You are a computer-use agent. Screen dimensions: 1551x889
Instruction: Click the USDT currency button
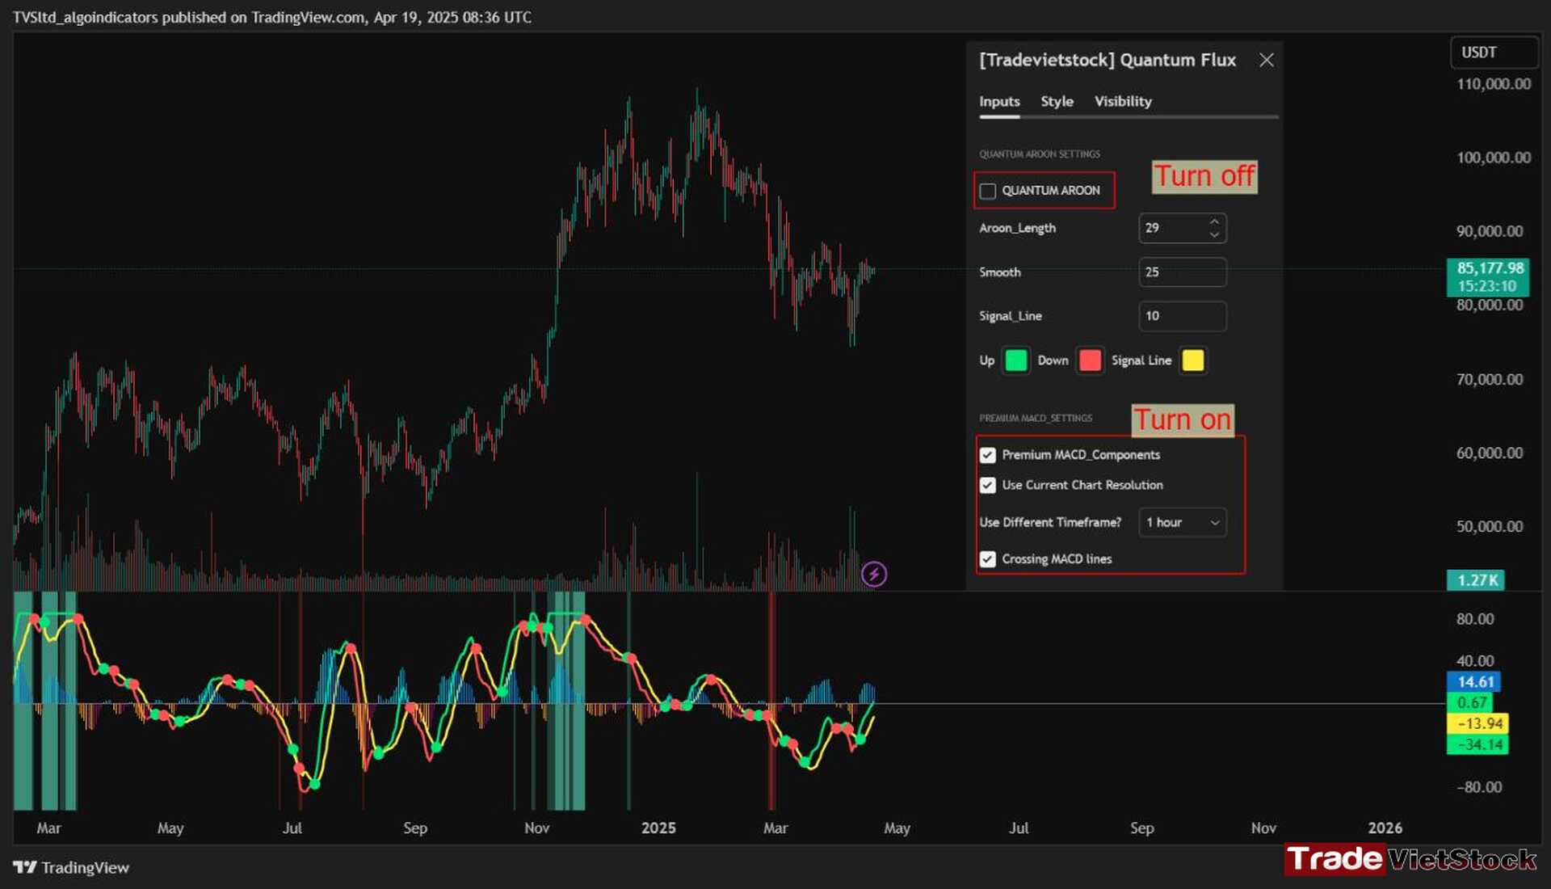point(1494,52)
